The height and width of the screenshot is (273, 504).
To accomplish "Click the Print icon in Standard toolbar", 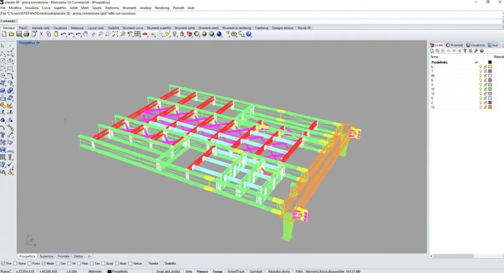I will click(26, 34).
